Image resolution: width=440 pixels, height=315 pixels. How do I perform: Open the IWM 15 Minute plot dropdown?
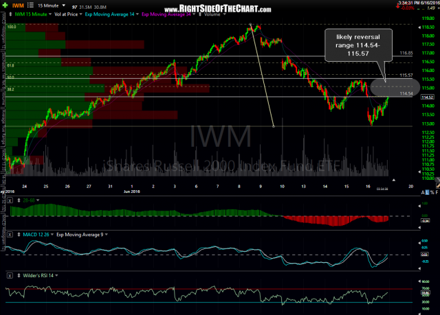[50, 14]
